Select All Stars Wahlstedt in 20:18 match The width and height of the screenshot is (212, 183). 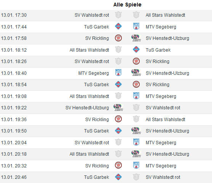[x=89, y=154]
